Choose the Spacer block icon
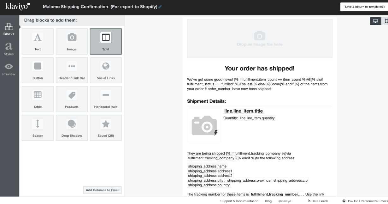 [38, 124]
